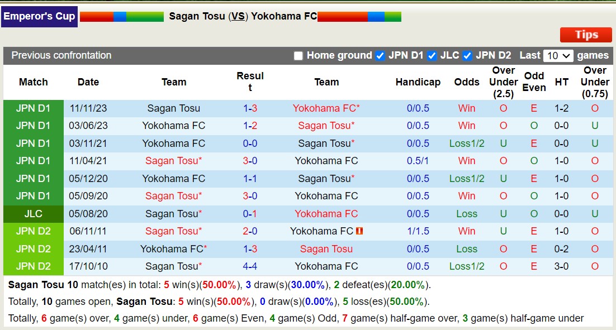Viewport: 616px width, 330px height.
Task: Enable the Home ground filter checkbox
Action: (298, 55)
